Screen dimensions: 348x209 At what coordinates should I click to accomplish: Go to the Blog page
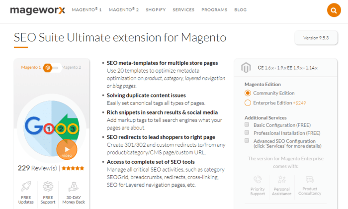[x=240, y=10]
